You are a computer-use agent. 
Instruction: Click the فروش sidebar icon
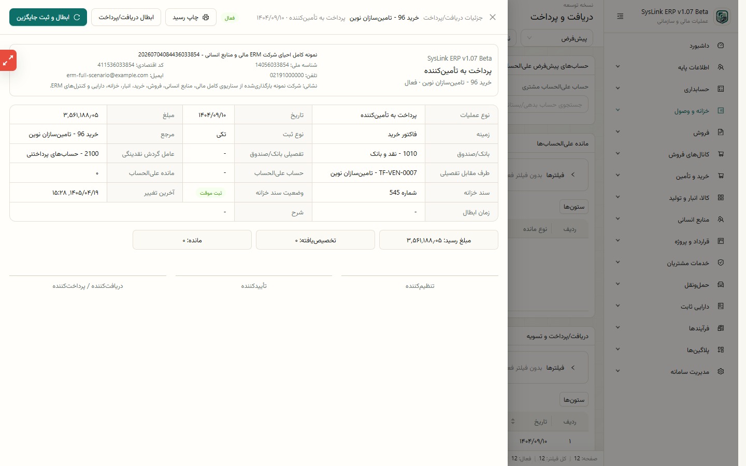coord(721,133)
